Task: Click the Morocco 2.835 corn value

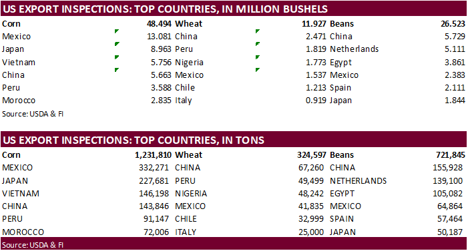Action: 161,101
